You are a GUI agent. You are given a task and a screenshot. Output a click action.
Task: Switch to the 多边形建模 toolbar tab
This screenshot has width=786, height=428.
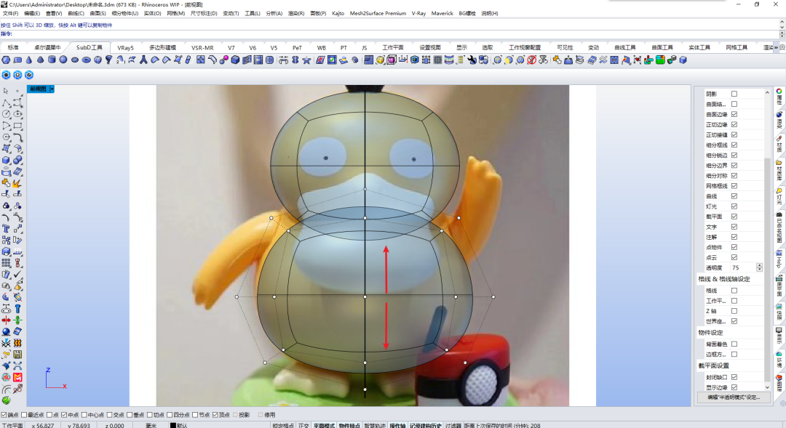tap(162, 47)
